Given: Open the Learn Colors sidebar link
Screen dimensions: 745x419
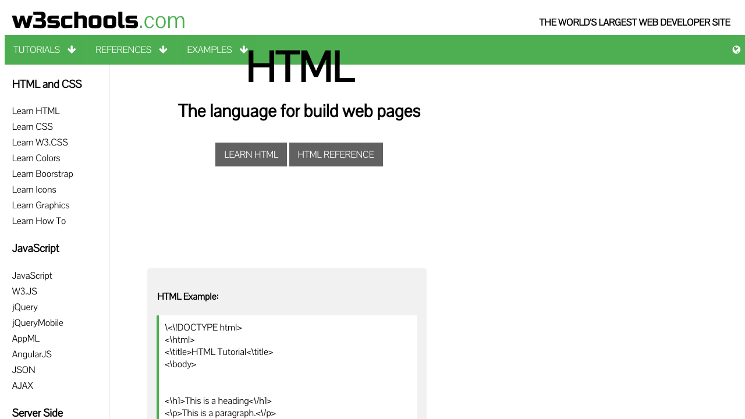Looking at the screenshot, I should (36, 158).
